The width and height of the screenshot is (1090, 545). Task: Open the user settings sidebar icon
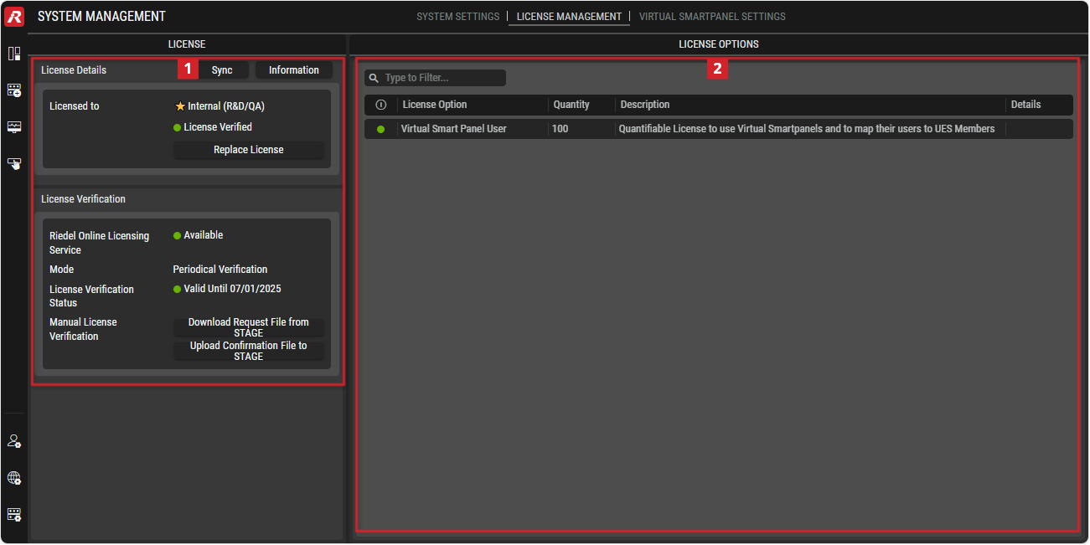pyautogui.click(x=14, y=441)
